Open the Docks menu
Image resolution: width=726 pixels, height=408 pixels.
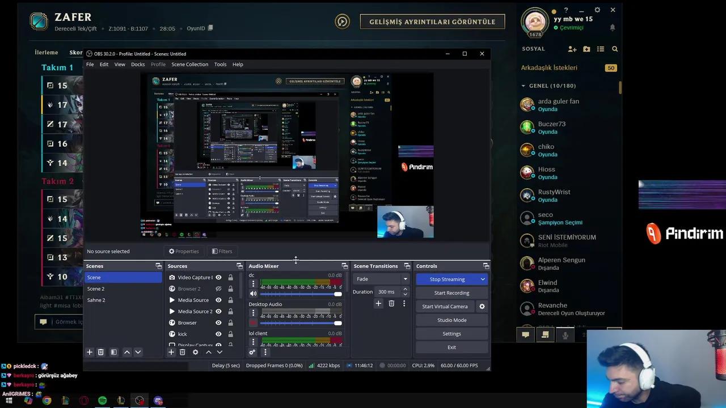click(138, 65)
